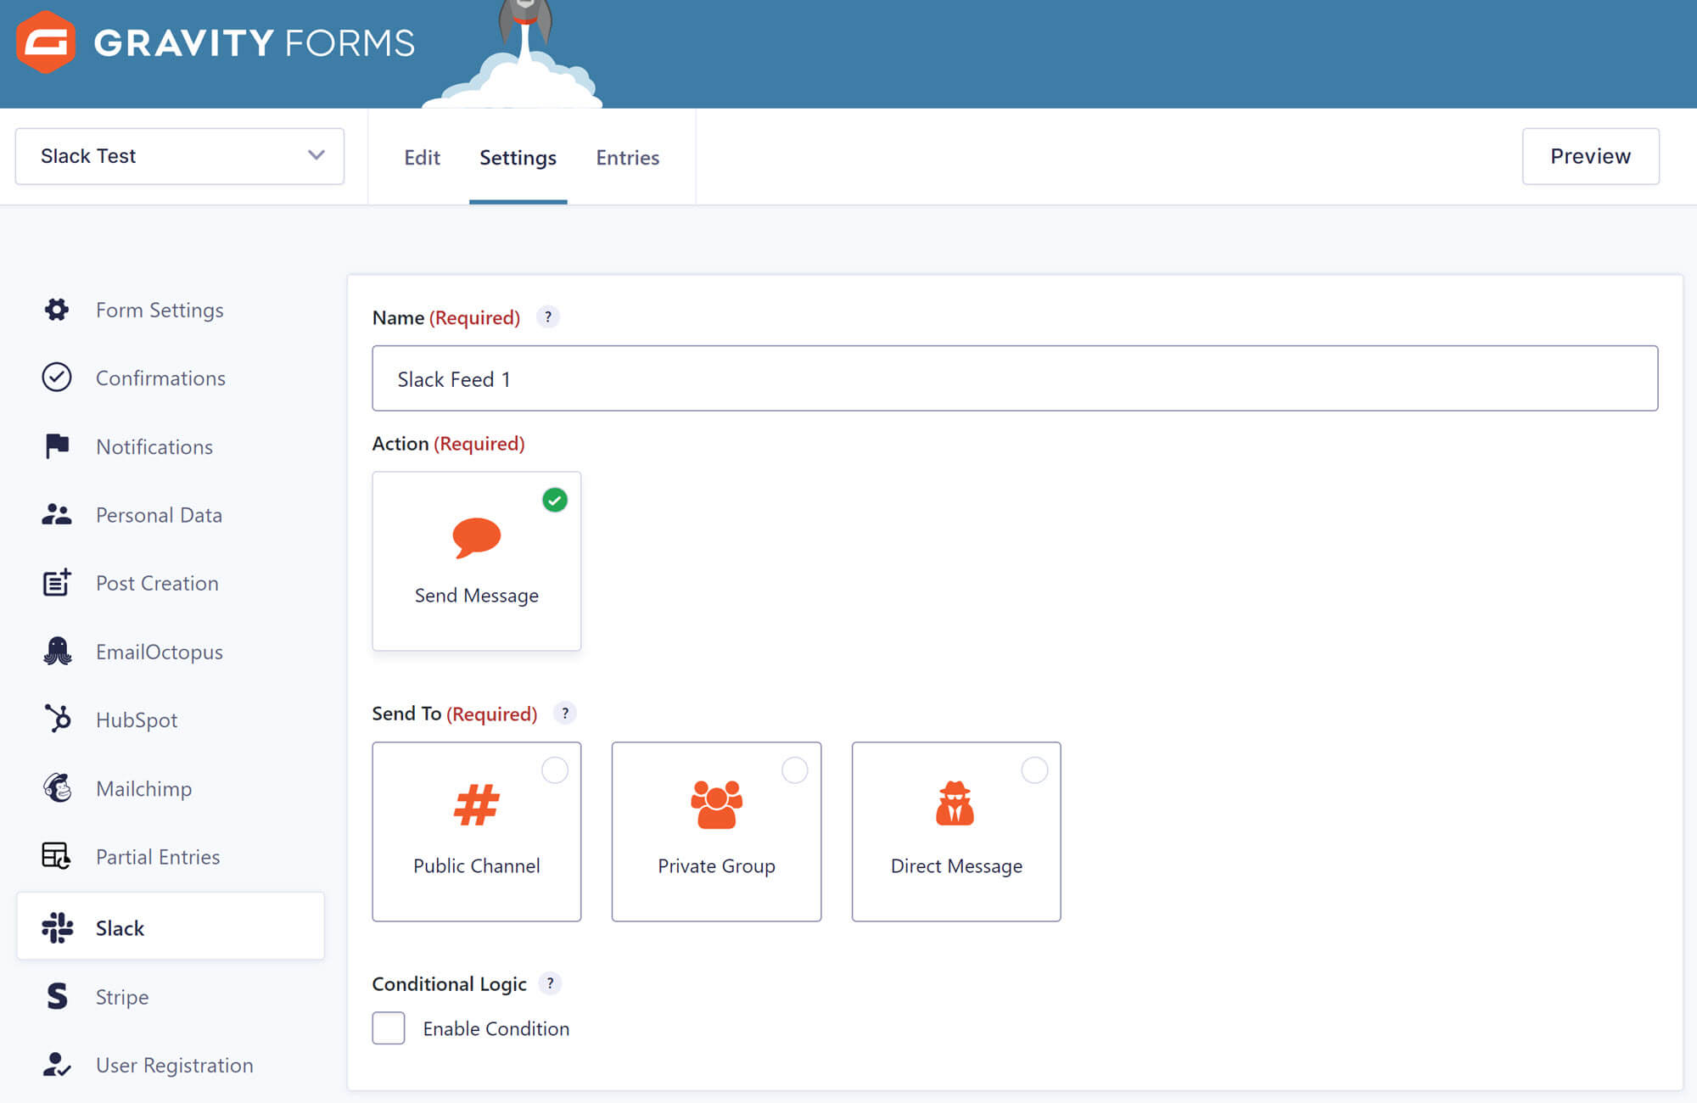Select the Slack sidebar item label
1697x1103 pixels.
[x=120, y=928]
